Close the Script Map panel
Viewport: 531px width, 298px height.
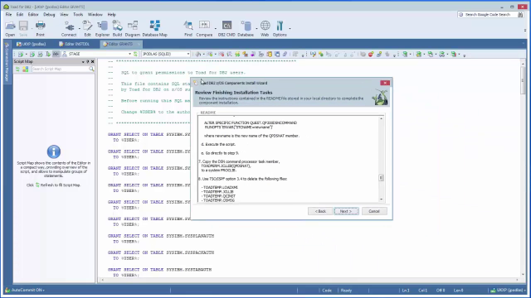click(92, 61)
